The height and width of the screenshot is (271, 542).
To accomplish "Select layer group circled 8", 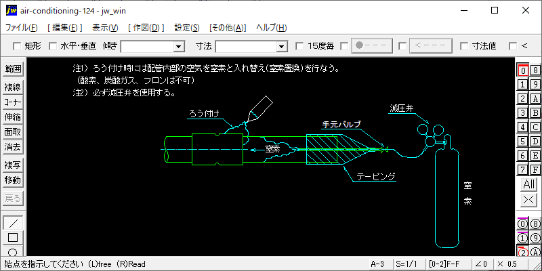I will coord(535,224).
